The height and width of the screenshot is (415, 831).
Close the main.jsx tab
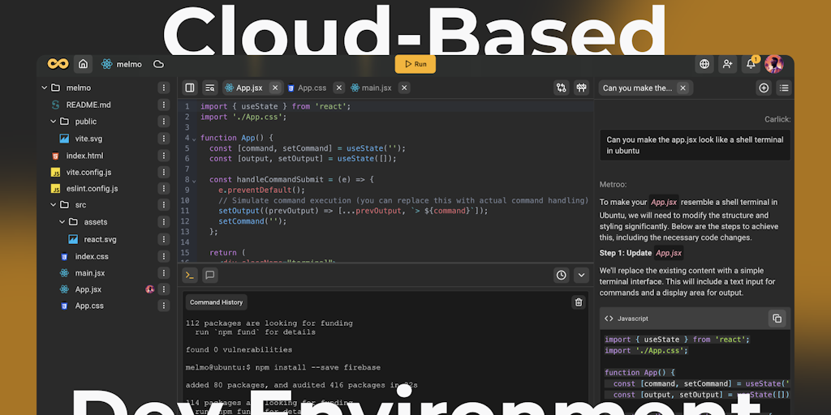pos(404,88)
